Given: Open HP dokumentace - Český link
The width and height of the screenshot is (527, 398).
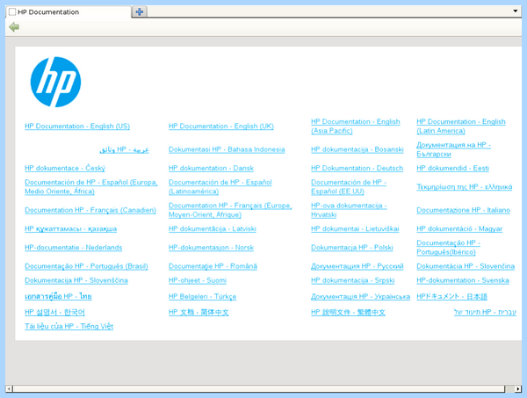Looking at the screenshot, I should [65, 168].
